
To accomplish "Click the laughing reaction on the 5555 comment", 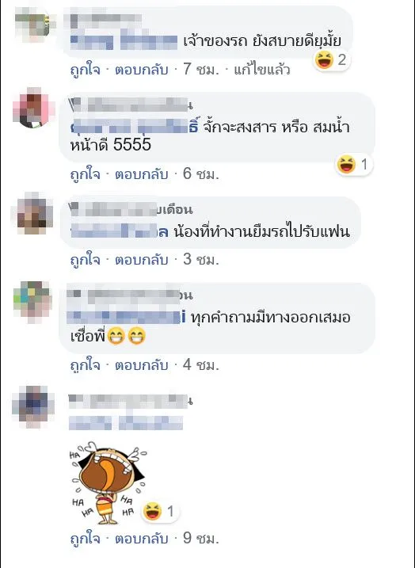I will coord(353,165).
